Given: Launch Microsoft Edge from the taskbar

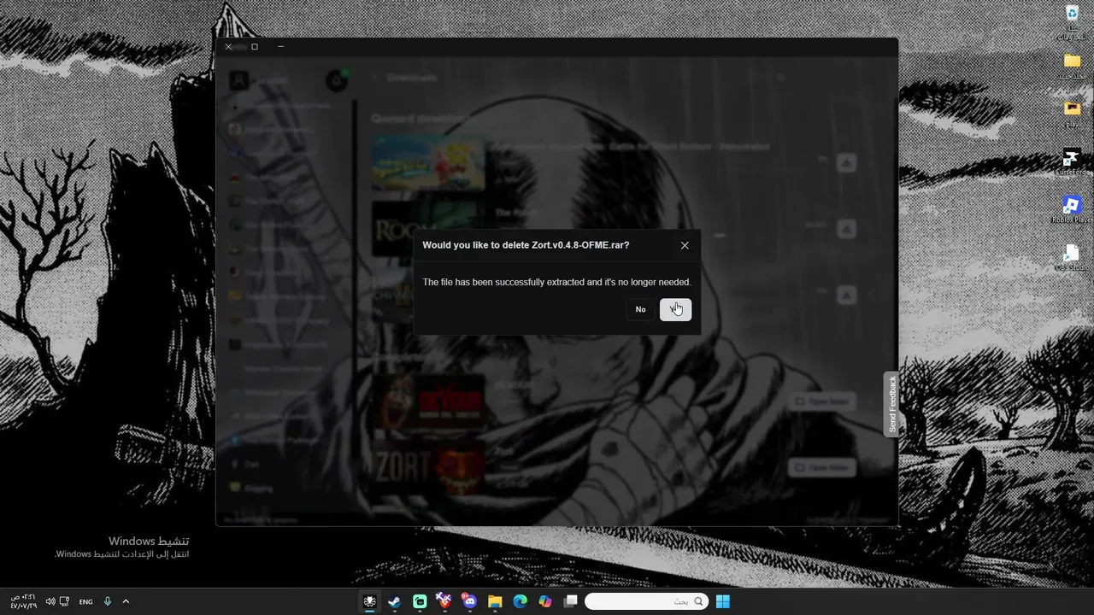Looking at the screenshot, I should tap(520, 601).
